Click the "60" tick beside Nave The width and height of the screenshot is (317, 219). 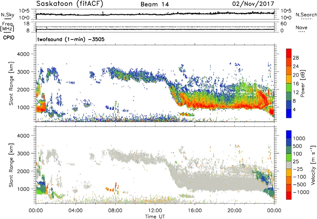pos(283,24)
